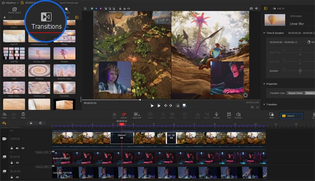Click the Delete trash icon
This screenshot has height=181, width=315.
[x=23, y=114]
